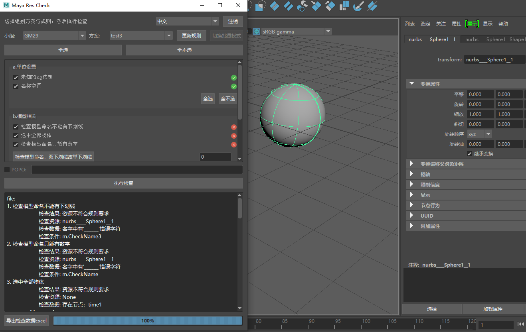The height and width of the screenshot is (332, 526).
Task: Uncheck the 名称空间 rule checkbox
Action: click(x=16, y=86)
